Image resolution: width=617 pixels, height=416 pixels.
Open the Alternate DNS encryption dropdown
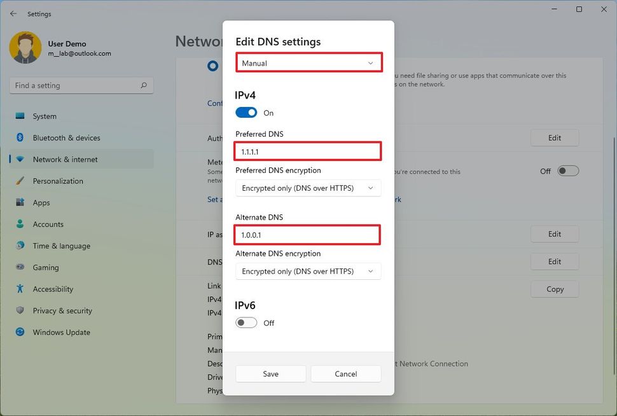pos(308,271)
